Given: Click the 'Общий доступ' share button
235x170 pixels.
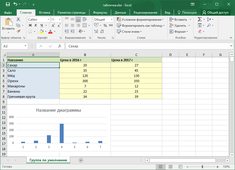Looking at the screenshot, I should tap(215, 13).
